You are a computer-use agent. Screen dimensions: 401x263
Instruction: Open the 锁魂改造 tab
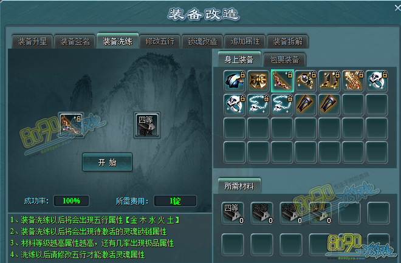(x=202, y=41)
